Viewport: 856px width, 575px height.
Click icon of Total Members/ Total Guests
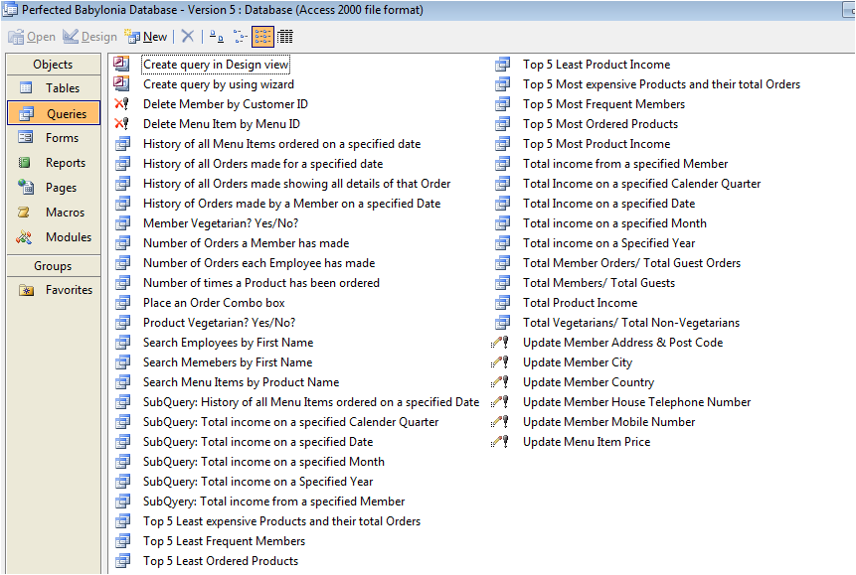(x=502, y=283)
